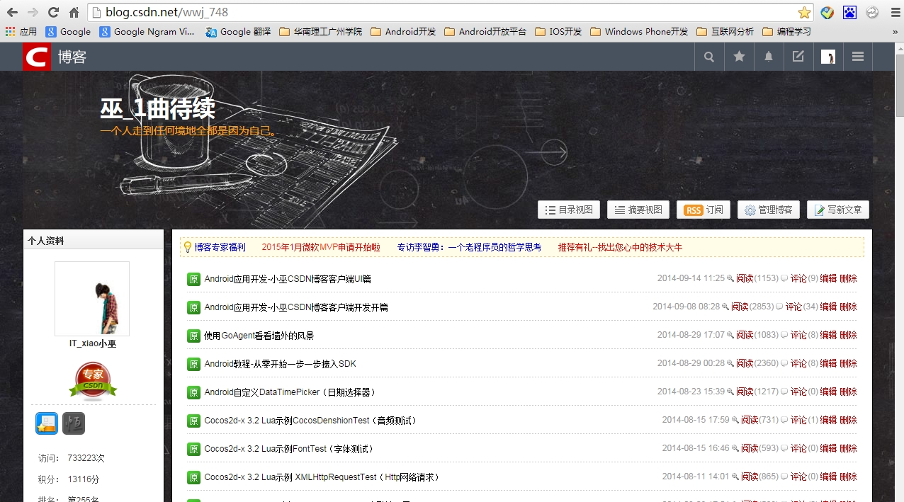
Task: Click the write/edit pencil icon in header
Action: pyautogui.click(x=798, y=57)
